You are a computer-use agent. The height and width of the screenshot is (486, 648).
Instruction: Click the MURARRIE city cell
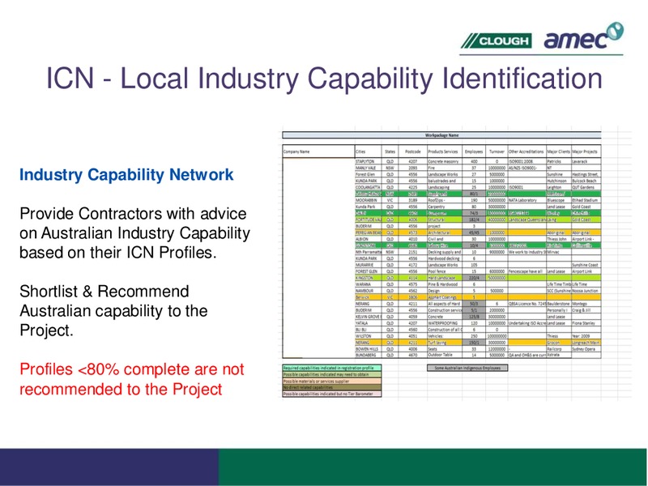(x=369, y=265)
